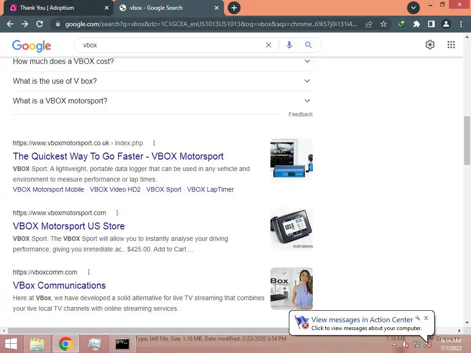Screen dimensions: 471x353
Task: Go back to the previous page
Action: click(x=10, y=24)
